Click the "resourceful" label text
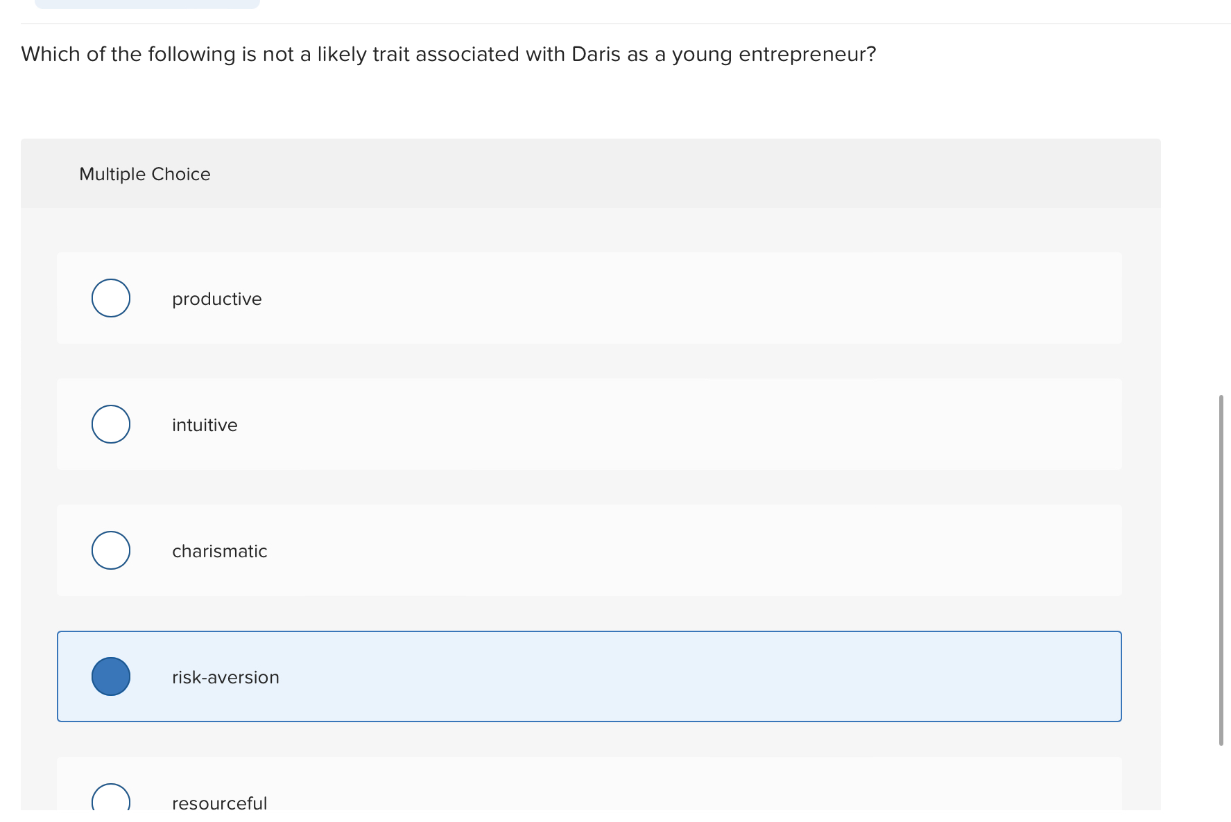The height and width of the screenshot is (822, 1231). [x=219, y=803]
